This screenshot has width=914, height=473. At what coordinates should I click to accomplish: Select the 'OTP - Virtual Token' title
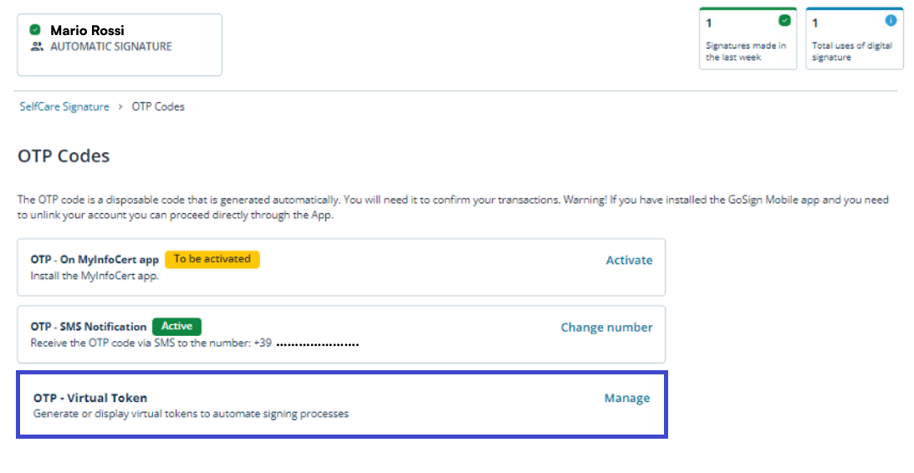pos(90,398)
